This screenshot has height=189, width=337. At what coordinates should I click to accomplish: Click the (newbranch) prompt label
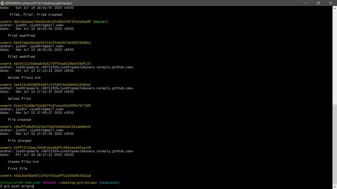click(109, 183)
